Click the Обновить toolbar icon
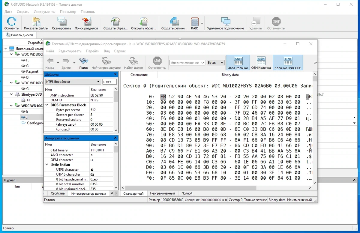 11,23
